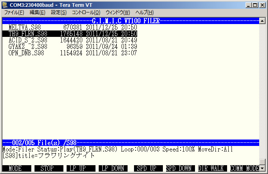Open the 設定(S) menu

coord(59,12)
